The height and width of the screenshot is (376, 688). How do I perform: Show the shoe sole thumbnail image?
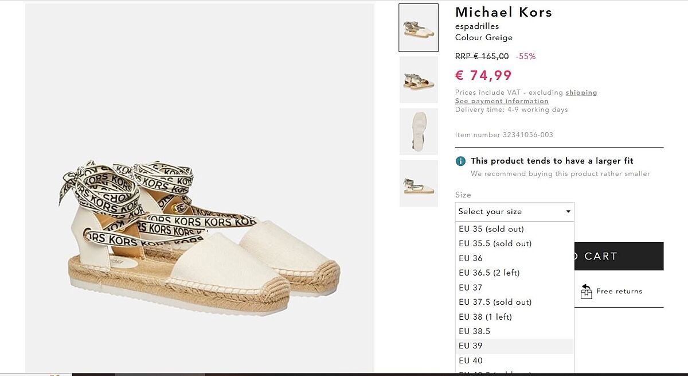[x=419, y=131]
